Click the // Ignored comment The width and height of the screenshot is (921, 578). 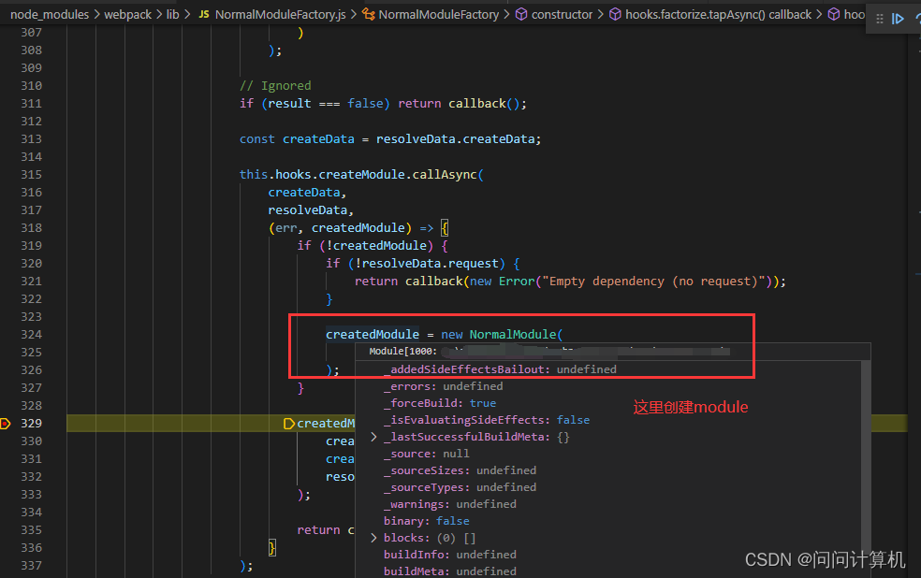(275, 86)
